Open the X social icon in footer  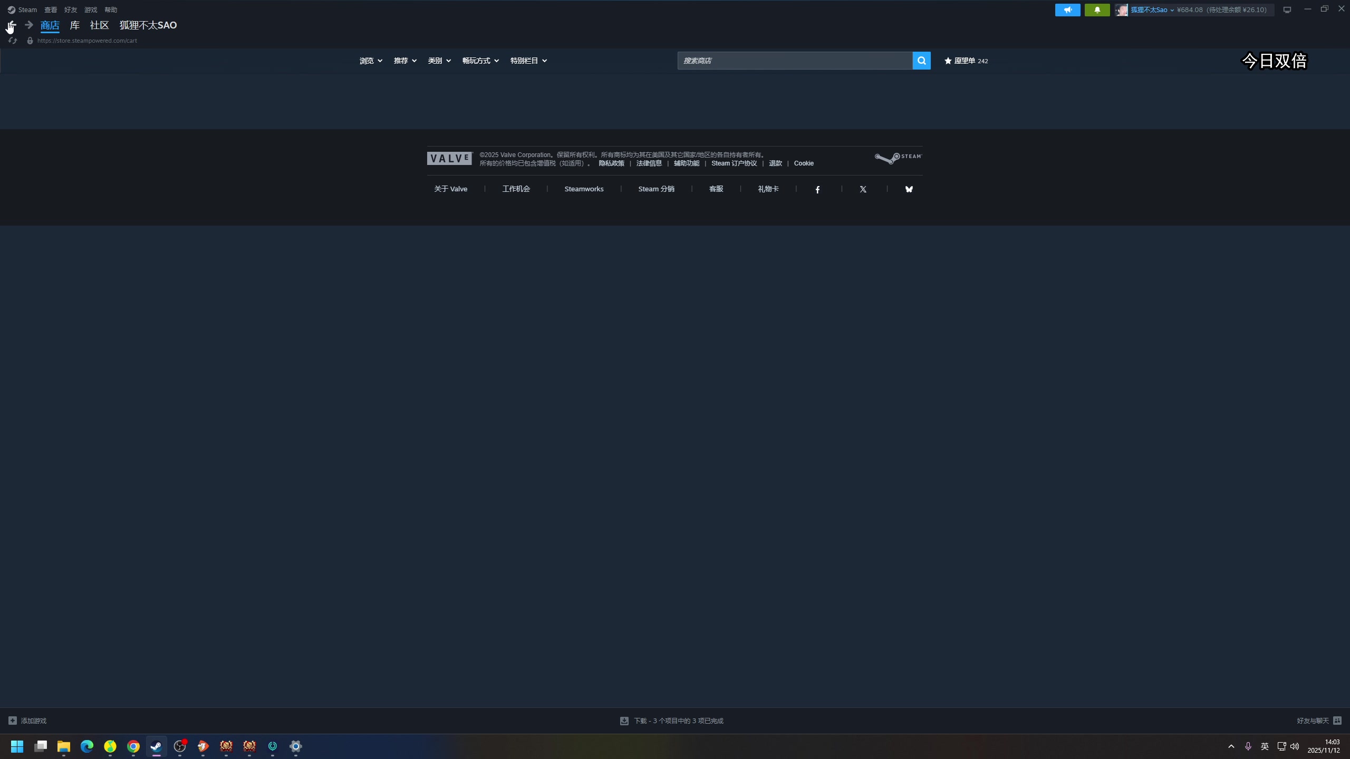tap(863, 189)
